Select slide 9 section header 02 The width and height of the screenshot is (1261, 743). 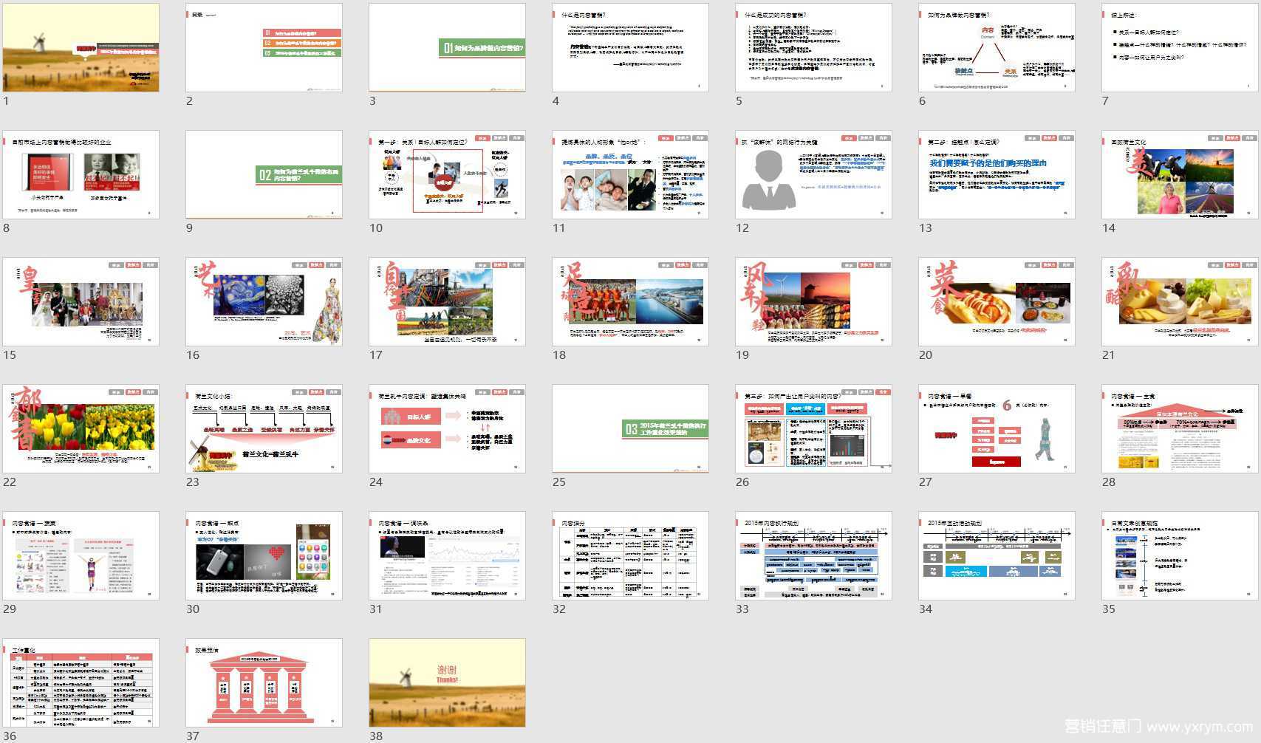(264, 175)
